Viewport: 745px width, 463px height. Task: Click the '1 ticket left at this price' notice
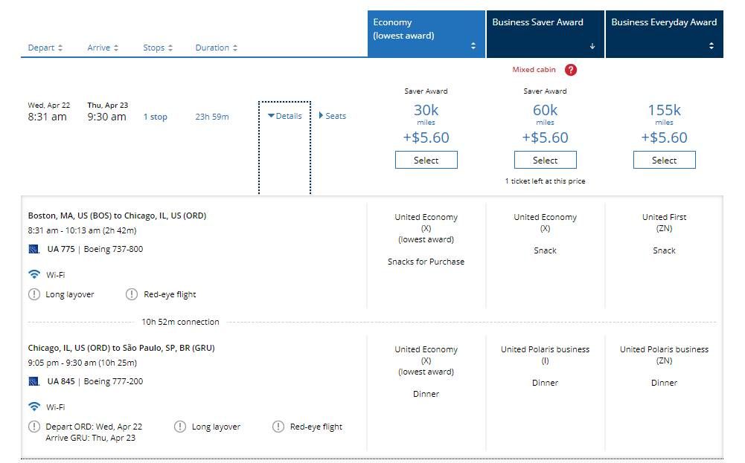click(545, 181)
